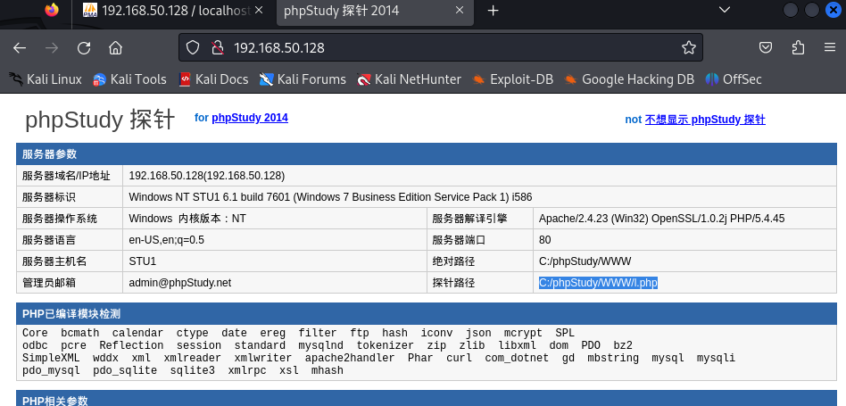Viewport: 846px width, 406px height.
Task: Click the shield tracking protection icon
Action: [x=193, y=47]
